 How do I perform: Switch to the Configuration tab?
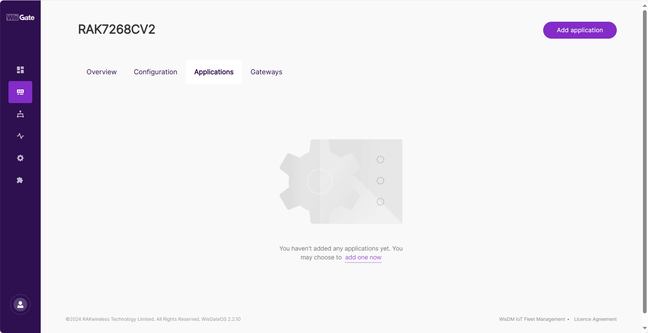[155, 72]
